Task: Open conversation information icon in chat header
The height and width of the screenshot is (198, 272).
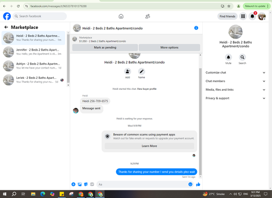Action: tap(196, 28)
